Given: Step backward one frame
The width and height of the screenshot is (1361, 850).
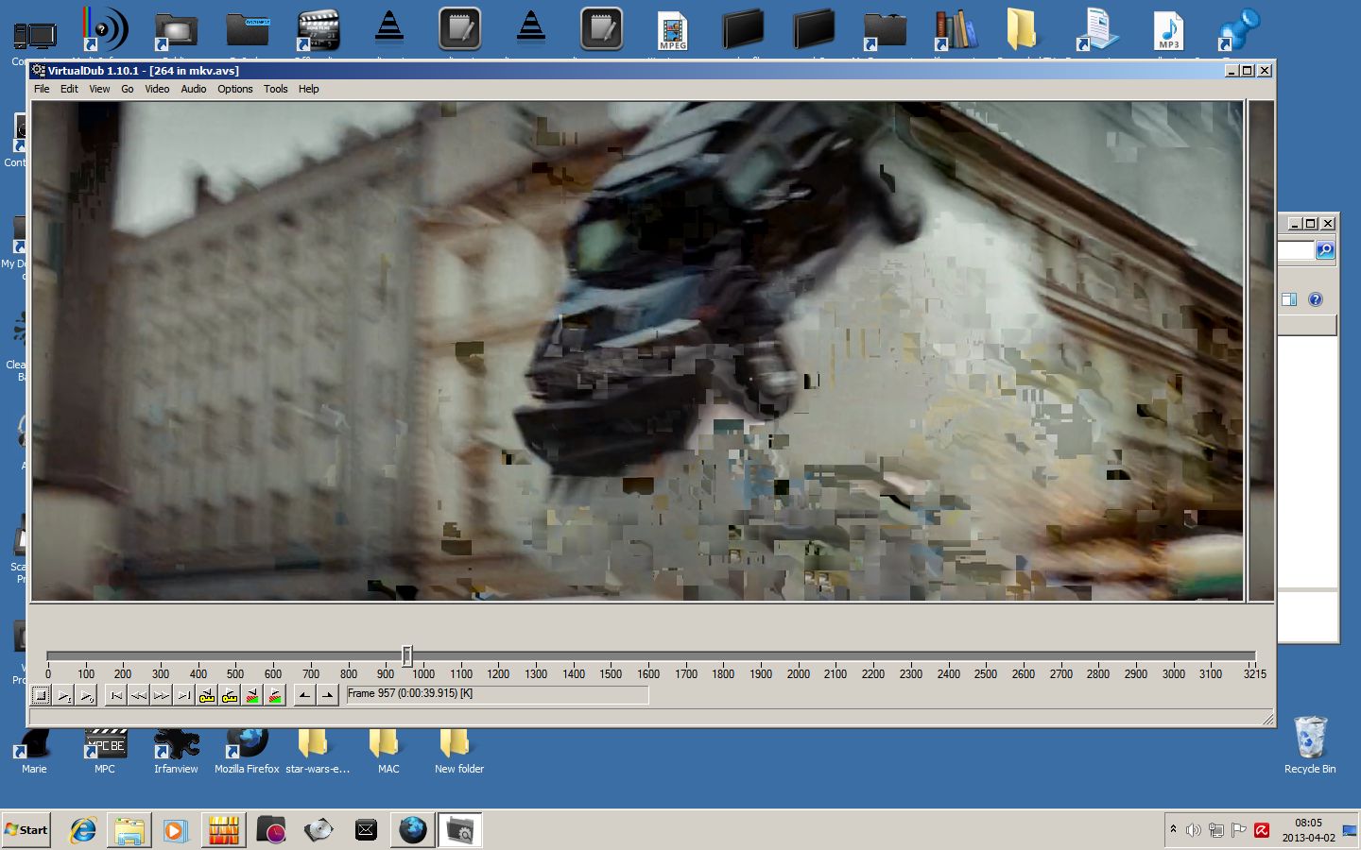Looking at the screenshot, I should (x=139, y=696).
